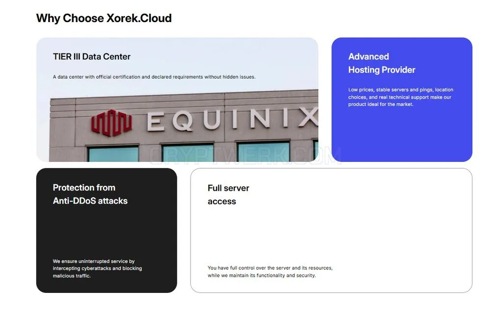Click the 'Why Choose Xorek.Cloud' heading
491x311 pixels.
pos(104,18)
